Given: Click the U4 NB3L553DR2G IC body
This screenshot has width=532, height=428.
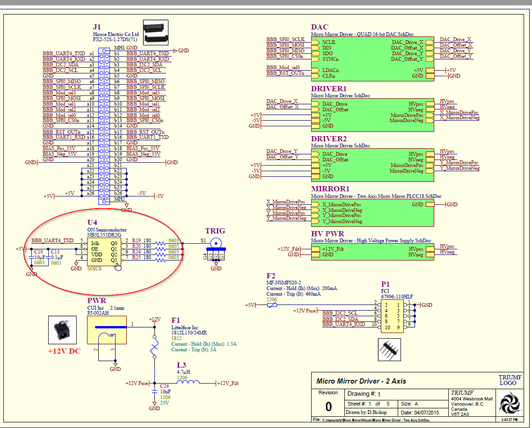Looking at the screenshot, I should (104, 252).
